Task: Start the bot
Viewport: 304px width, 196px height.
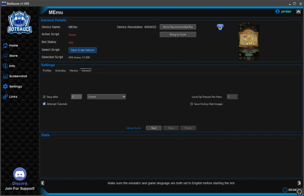Action: tap(153, 128)
